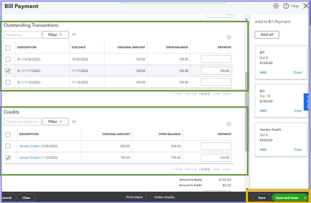Click Print check in footer
The width and height of the screenshot is (311, 203).
point(134,197)
